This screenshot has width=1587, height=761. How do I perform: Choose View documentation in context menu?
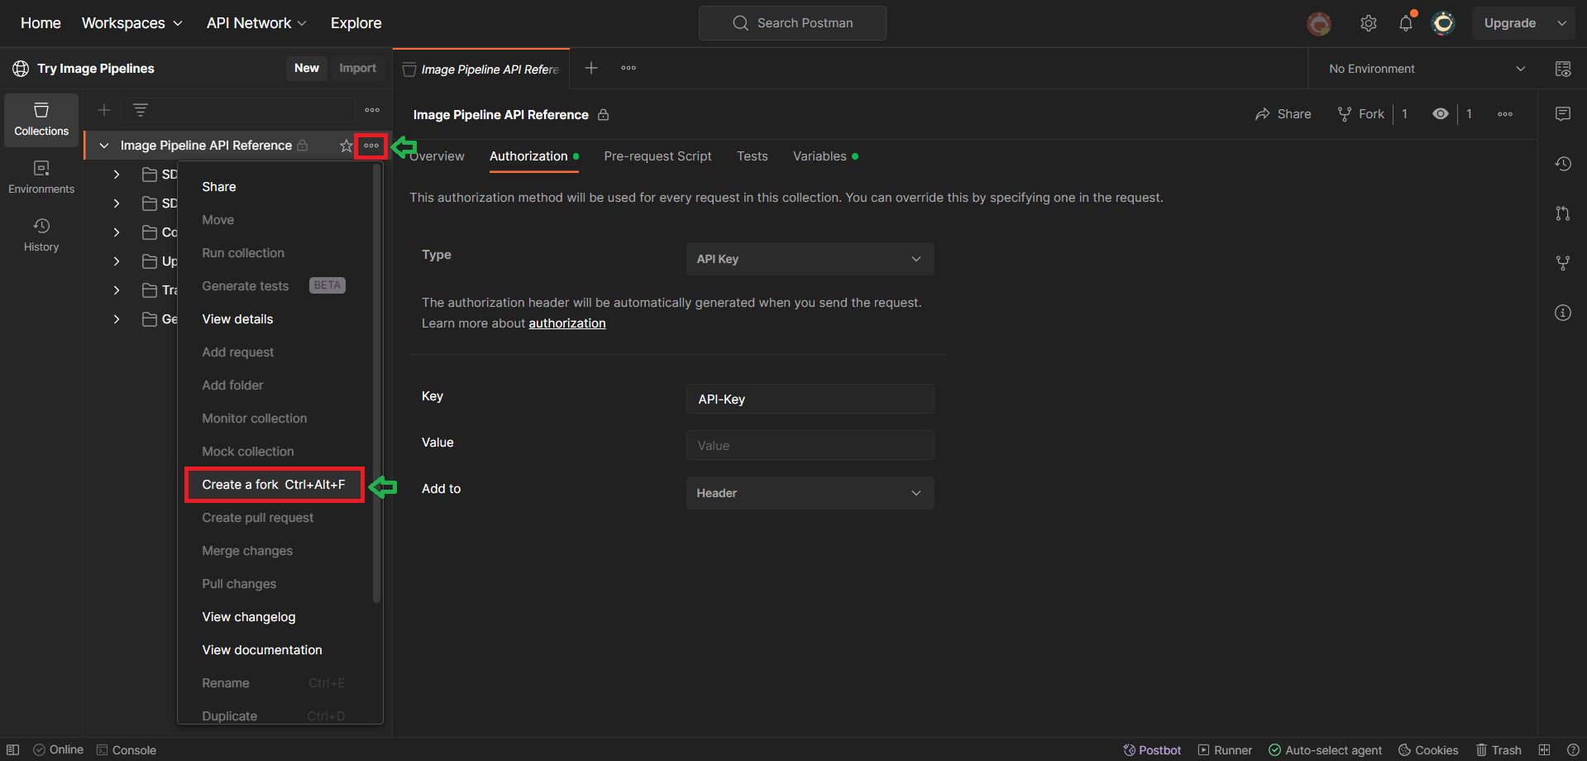click(262, 650)
